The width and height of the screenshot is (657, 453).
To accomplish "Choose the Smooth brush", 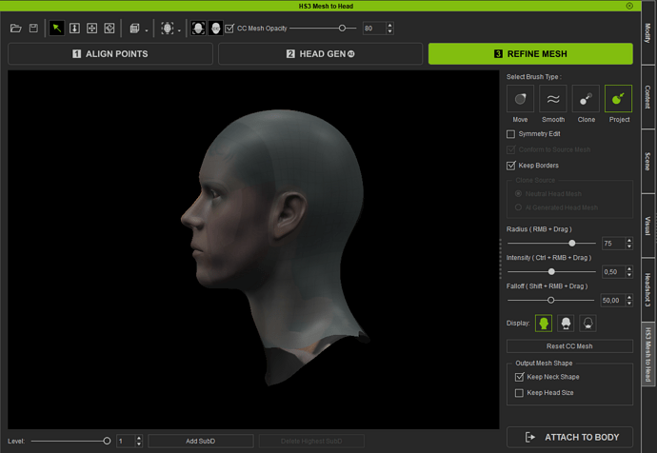I will (x=553, y=99).
